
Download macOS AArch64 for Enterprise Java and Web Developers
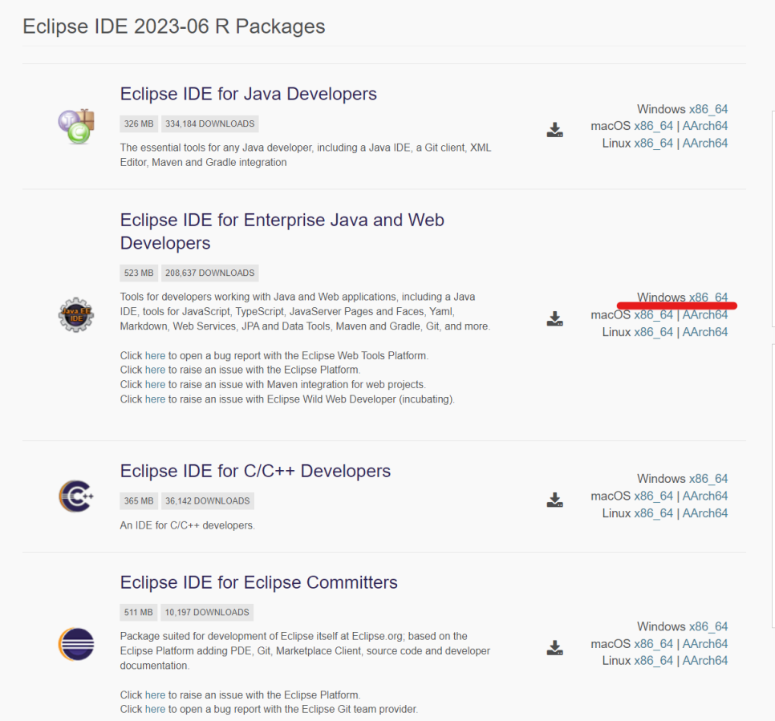click(x=705, y=315)
